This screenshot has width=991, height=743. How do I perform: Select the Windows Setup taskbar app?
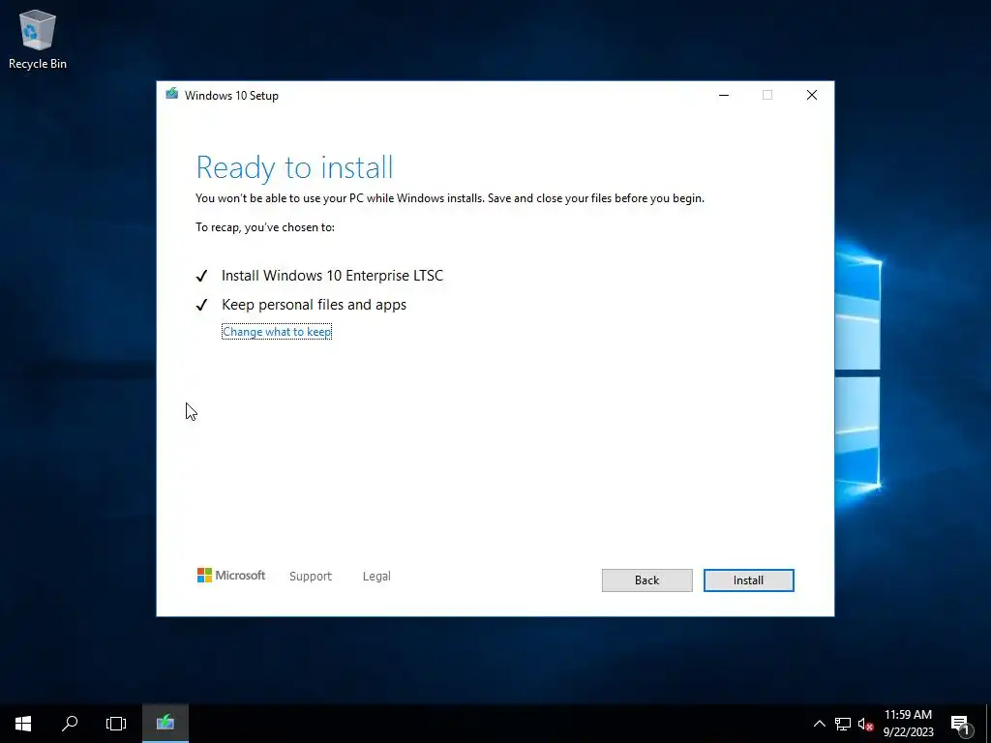tap(165, 724)
